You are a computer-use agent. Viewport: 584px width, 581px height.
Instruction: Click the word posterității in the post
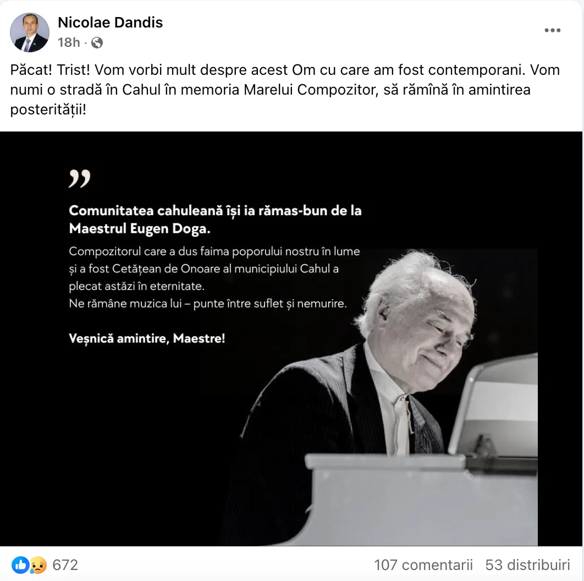48,109
